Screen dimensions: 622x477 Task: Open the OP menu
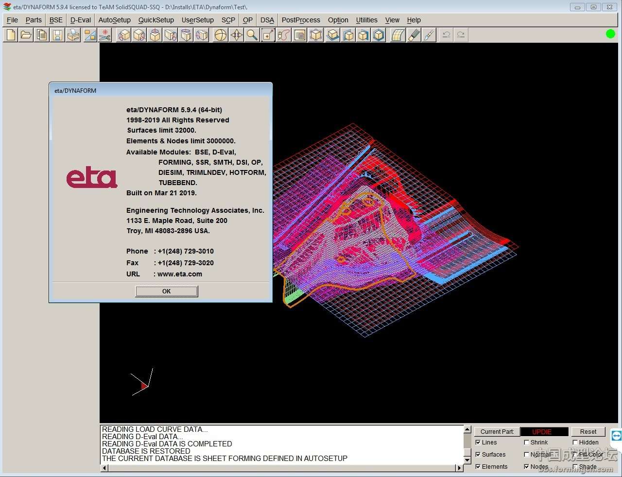click(248, 20)
